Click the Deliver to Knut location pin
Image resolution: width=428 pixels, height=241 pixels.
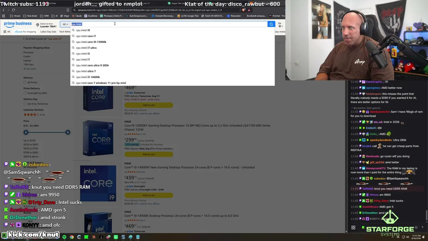[x=37, y=25]
